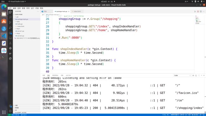206x116 pixels.
Task: Expand the CS-SCRIPT - ACTIVE section
Action: click(x=27, y=113)
